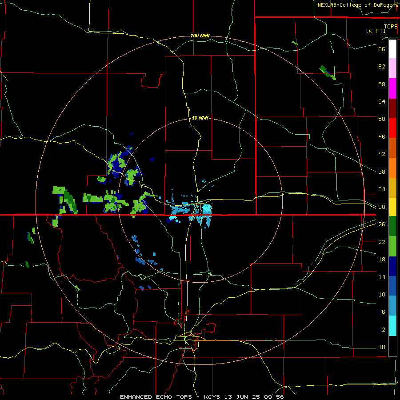Click the '34' legend value

coord(382,189)
